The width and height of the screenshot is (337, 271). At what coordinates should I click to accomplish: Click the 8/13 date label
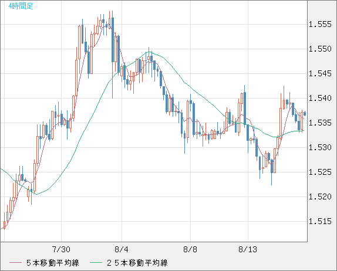point(248,249)
